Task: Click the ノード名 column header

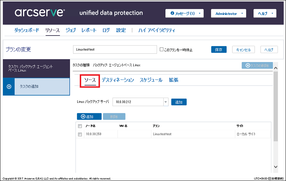Action: 91,126
